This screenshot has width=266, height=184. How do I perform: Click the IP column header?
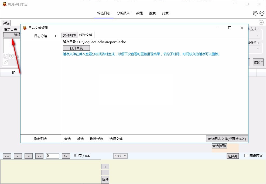tap(14, 73)
